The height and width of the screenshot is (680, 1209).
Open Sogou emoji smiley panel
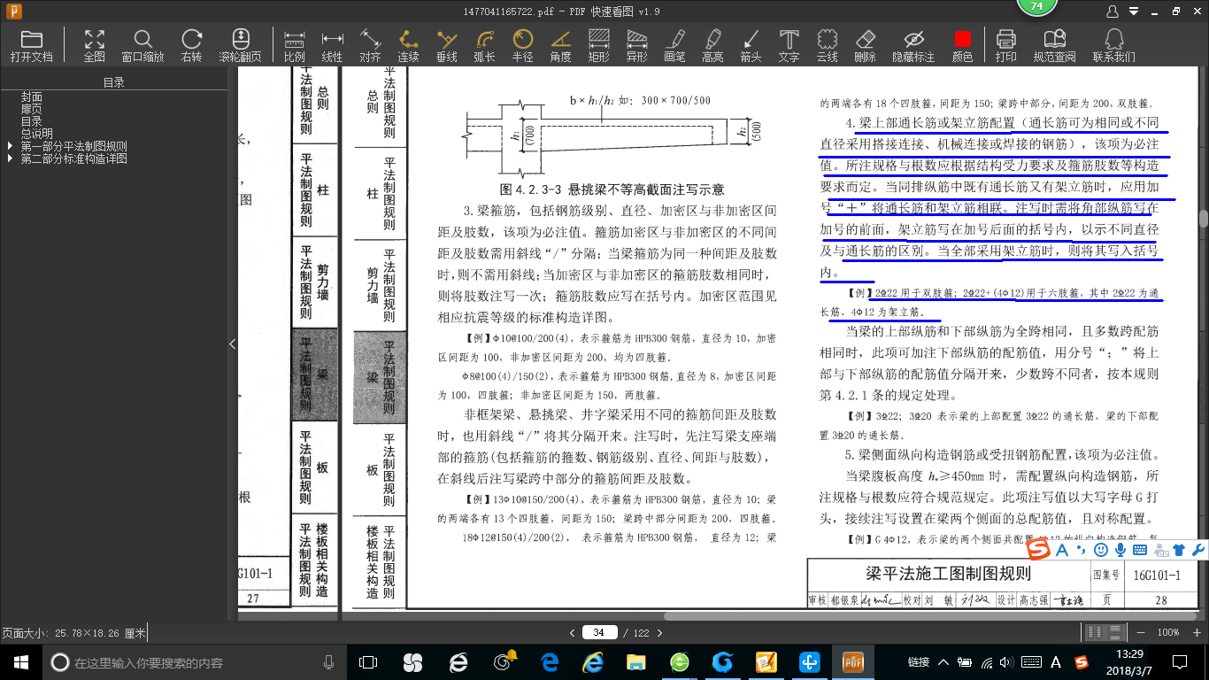coord(1101,550)
